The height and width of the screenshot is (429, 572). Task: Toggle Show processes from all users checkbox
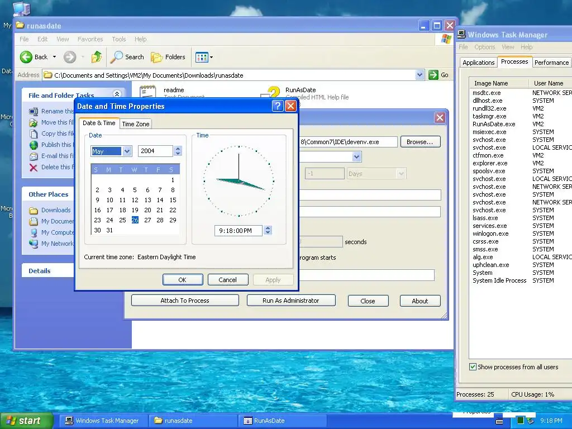tap(473, 366)
